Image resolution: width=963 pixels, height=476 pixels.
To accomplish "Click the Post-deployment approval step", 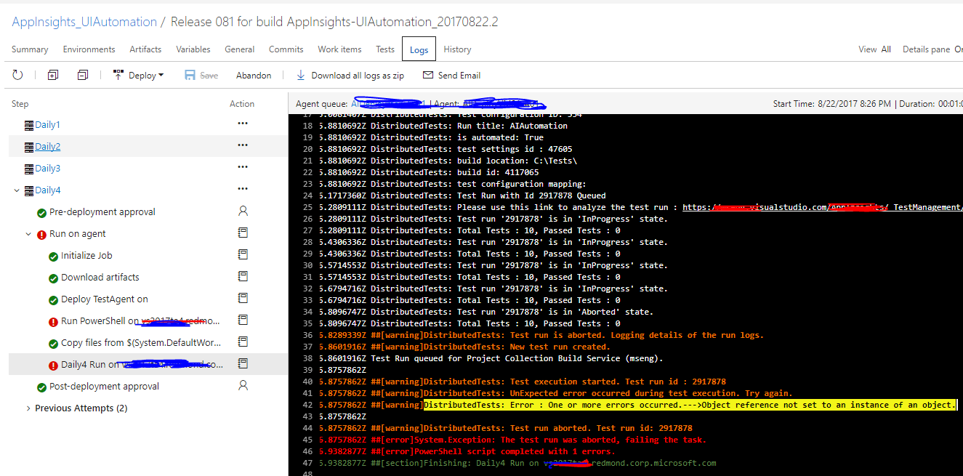I will pos(105,387).
